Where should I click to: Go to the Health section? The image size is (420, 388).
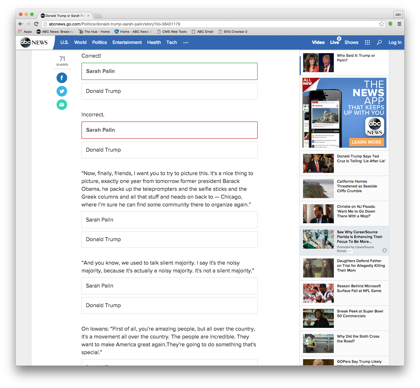click(x=154, y=43)
